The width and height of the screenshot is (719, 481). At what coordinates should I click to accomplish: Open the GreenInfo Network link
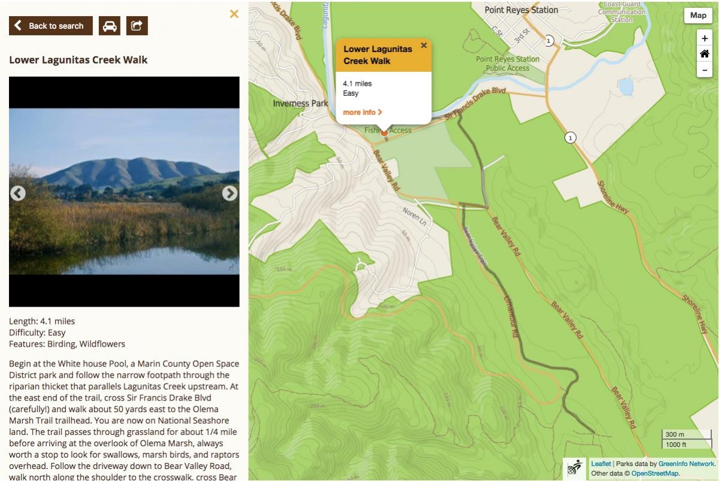[686, 464]
